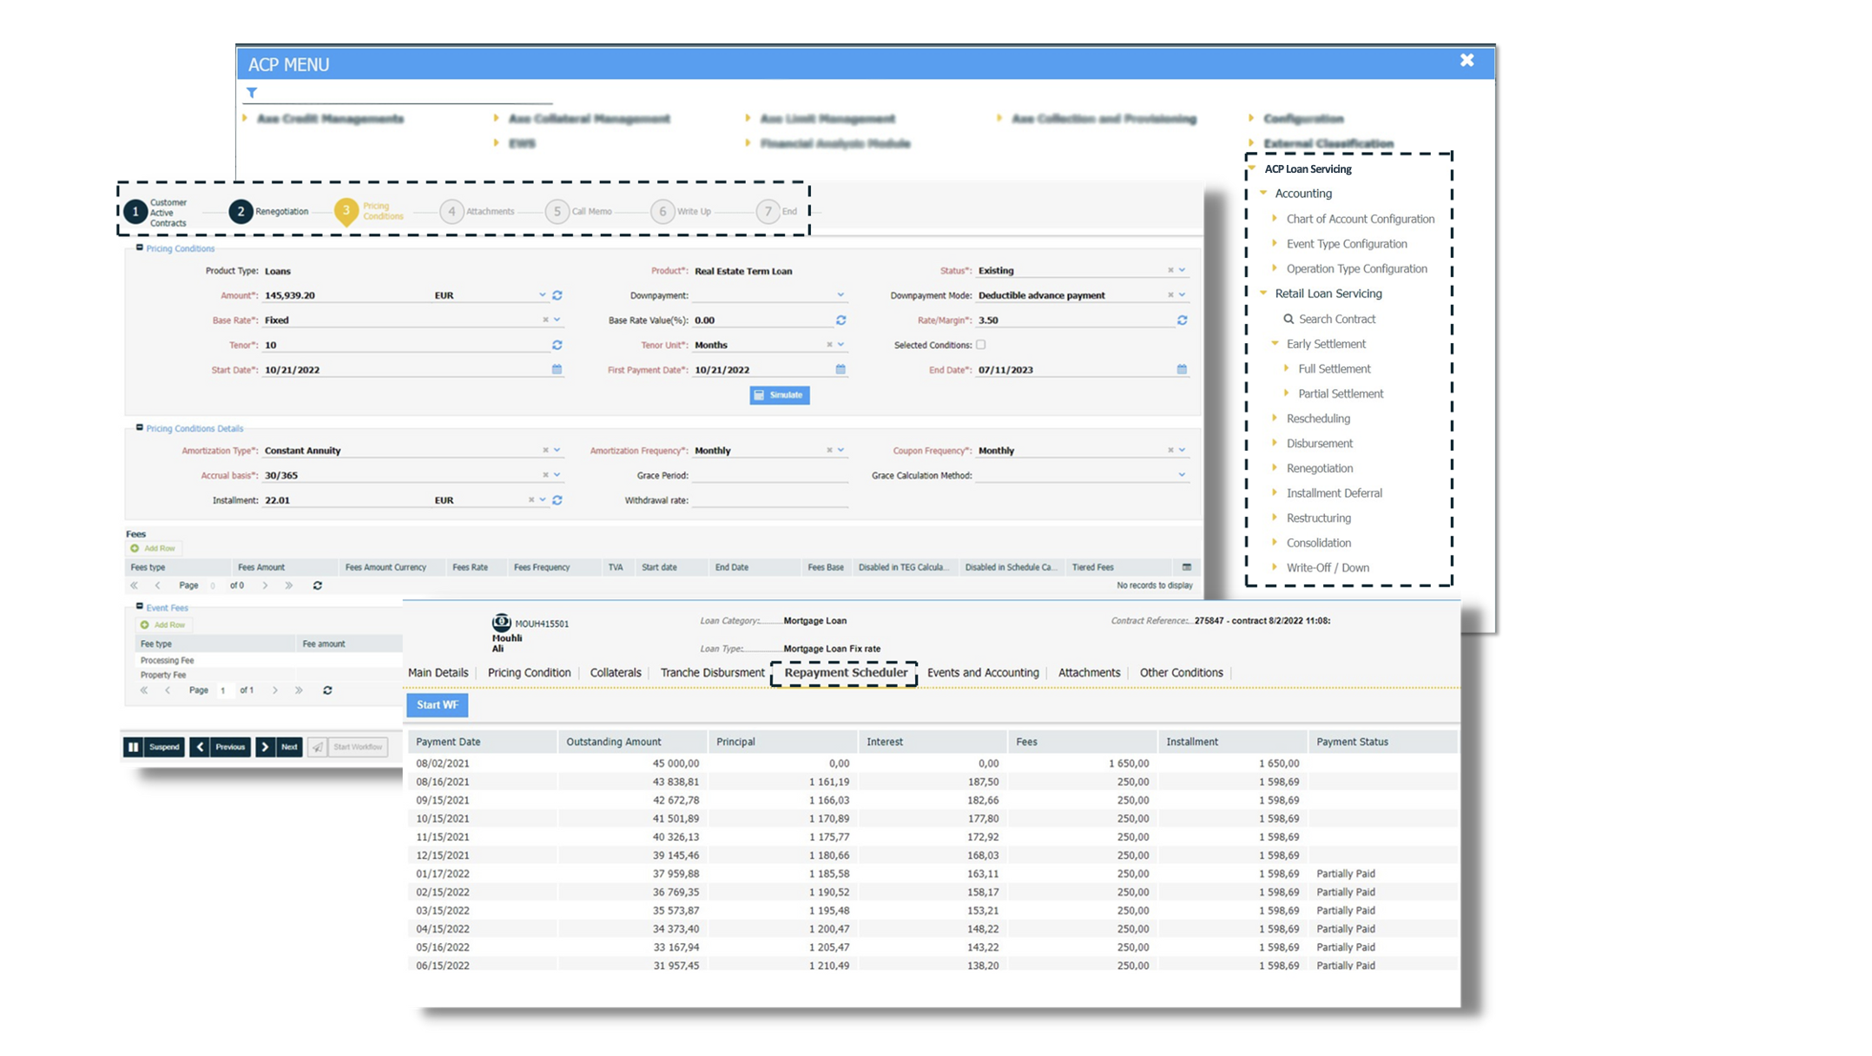Go to first page in Fees table
1872x1056 pixels.
click(135, 585)
